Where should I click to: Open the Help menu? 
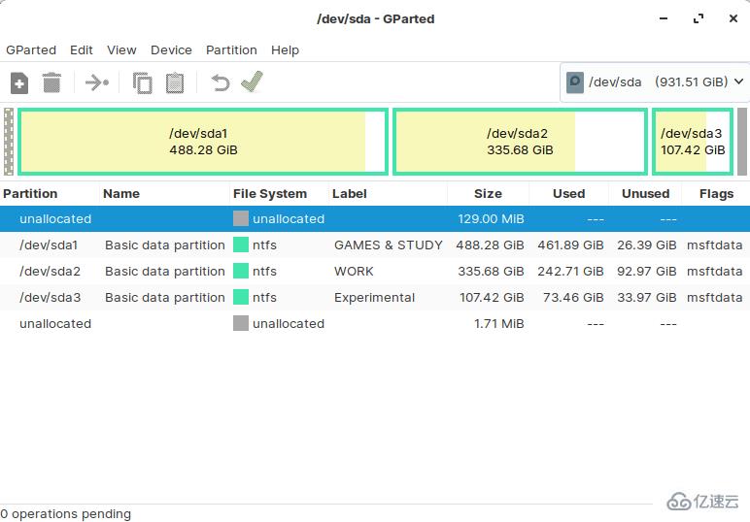[285, 50]
